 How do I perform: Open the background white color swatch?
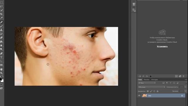point(2,81)
